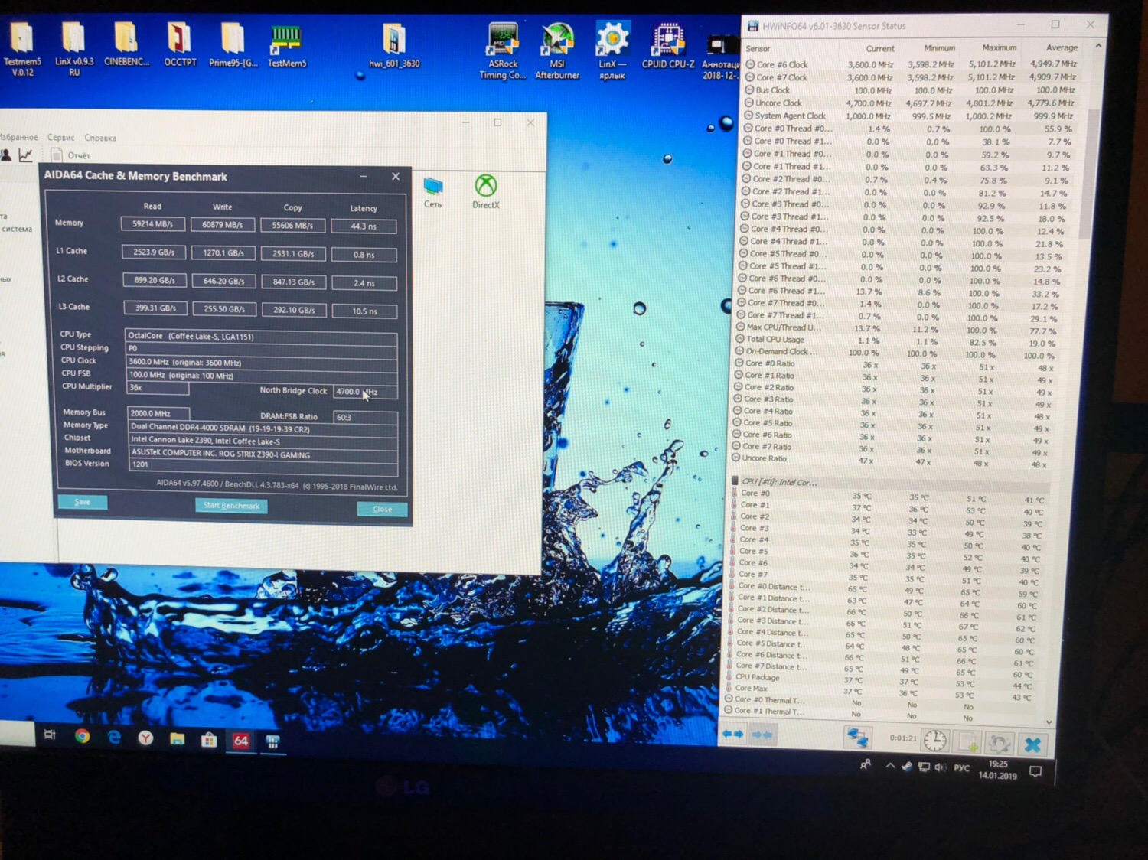Open the CINEBENCH desktop folder

point(126,46)
